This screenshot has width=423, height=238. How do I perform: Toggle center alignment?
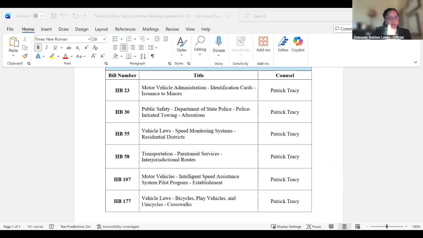124,48
